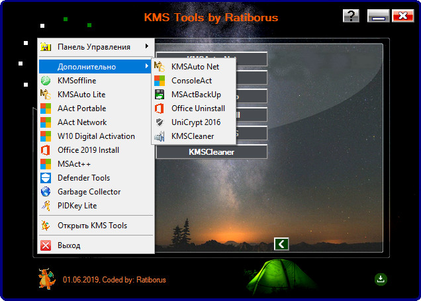Click the dragon mascot icon at bottom left
421x301 pixels.
point(46,279)
